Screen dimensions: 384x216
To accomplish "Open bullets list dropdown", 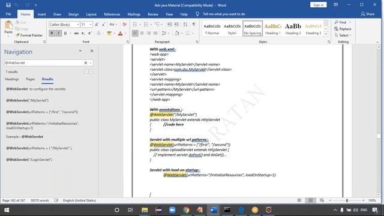I will pyautogui.click(x=140, y=25).
